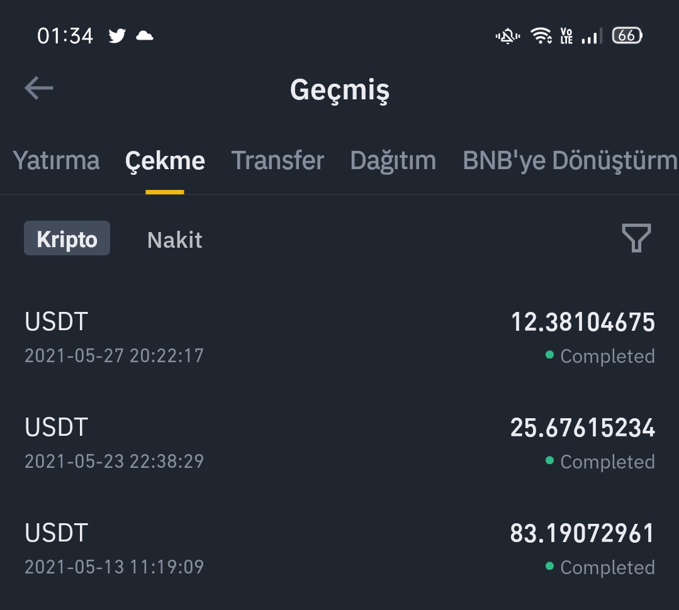679x610 pixels.
Task: Switch to the Nakit filter
Action: point(174,240)
